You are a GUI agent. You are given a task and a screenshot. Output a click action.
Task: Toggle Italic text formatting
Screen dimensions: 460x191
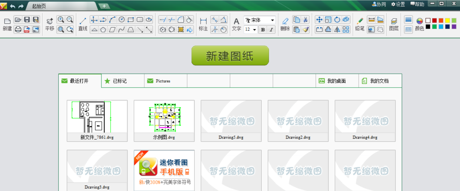click(x=271, y=30)
